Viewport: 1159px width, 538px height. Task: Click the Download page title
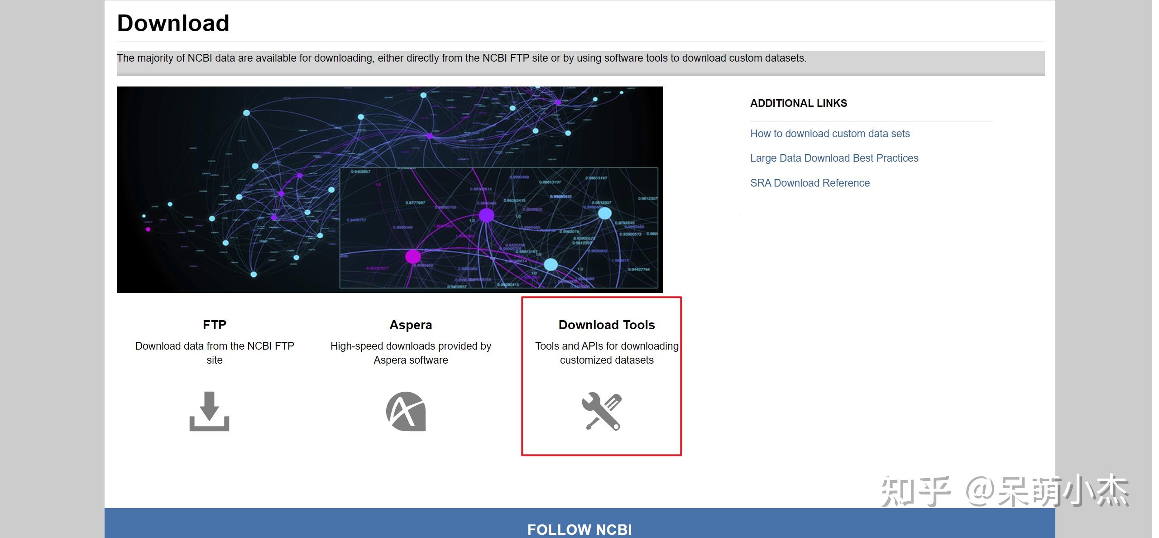[x=173, y=23]
